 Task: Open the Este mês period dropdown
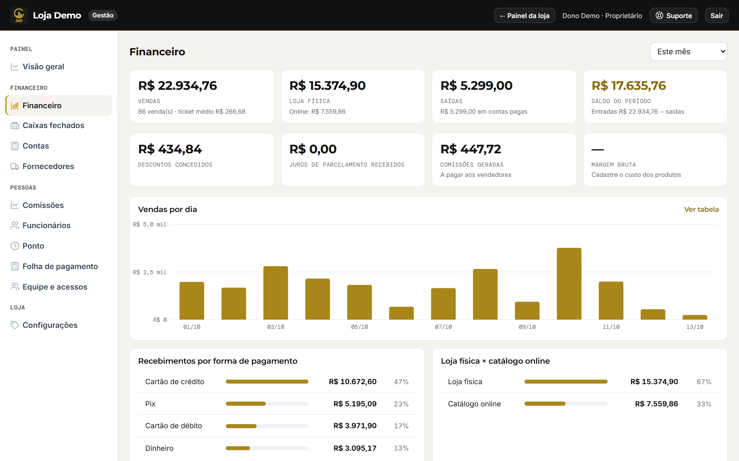pyautogui.click(x=688, y=52)
